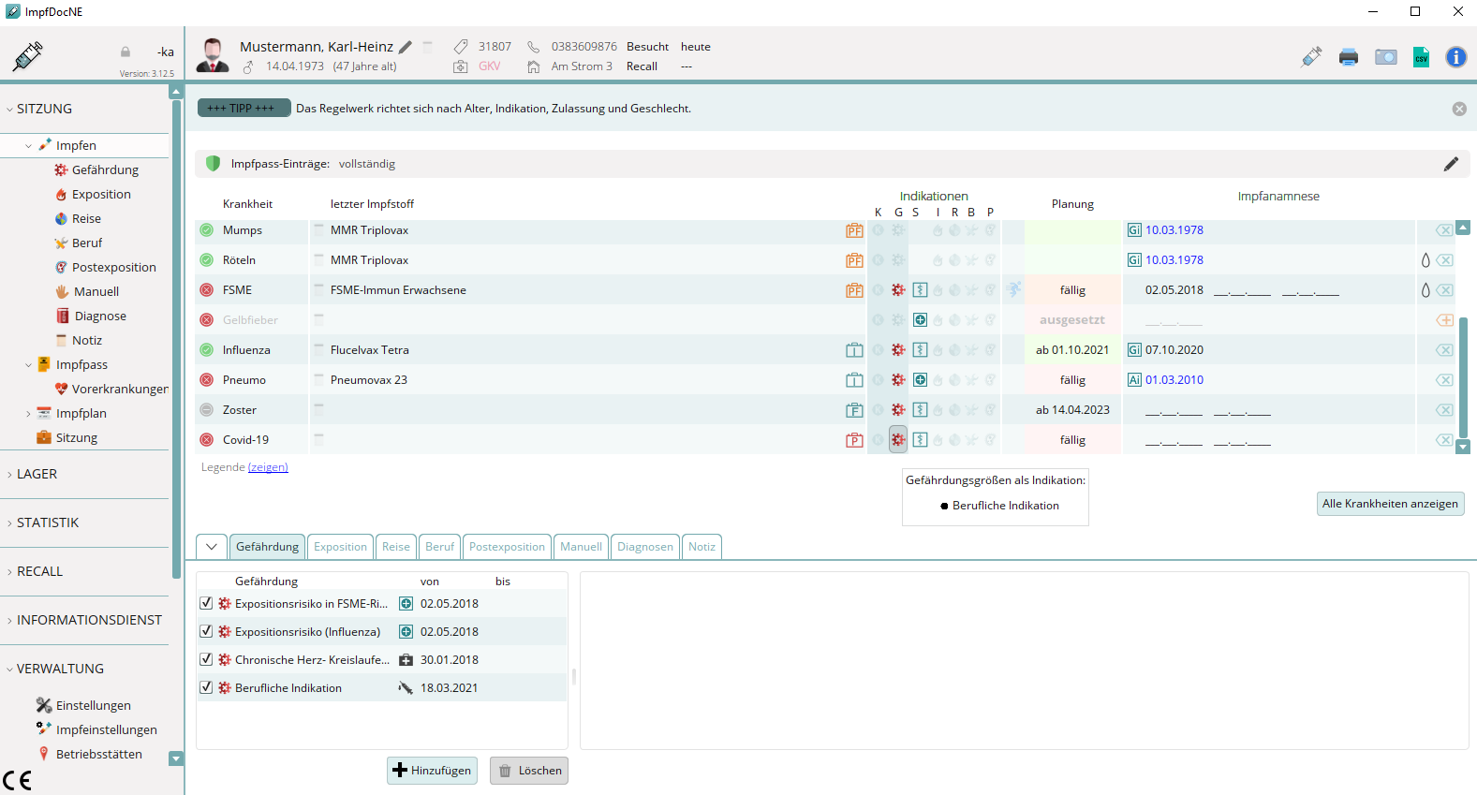Click the Mumps row delete-entry icon

click(1445, 230)
